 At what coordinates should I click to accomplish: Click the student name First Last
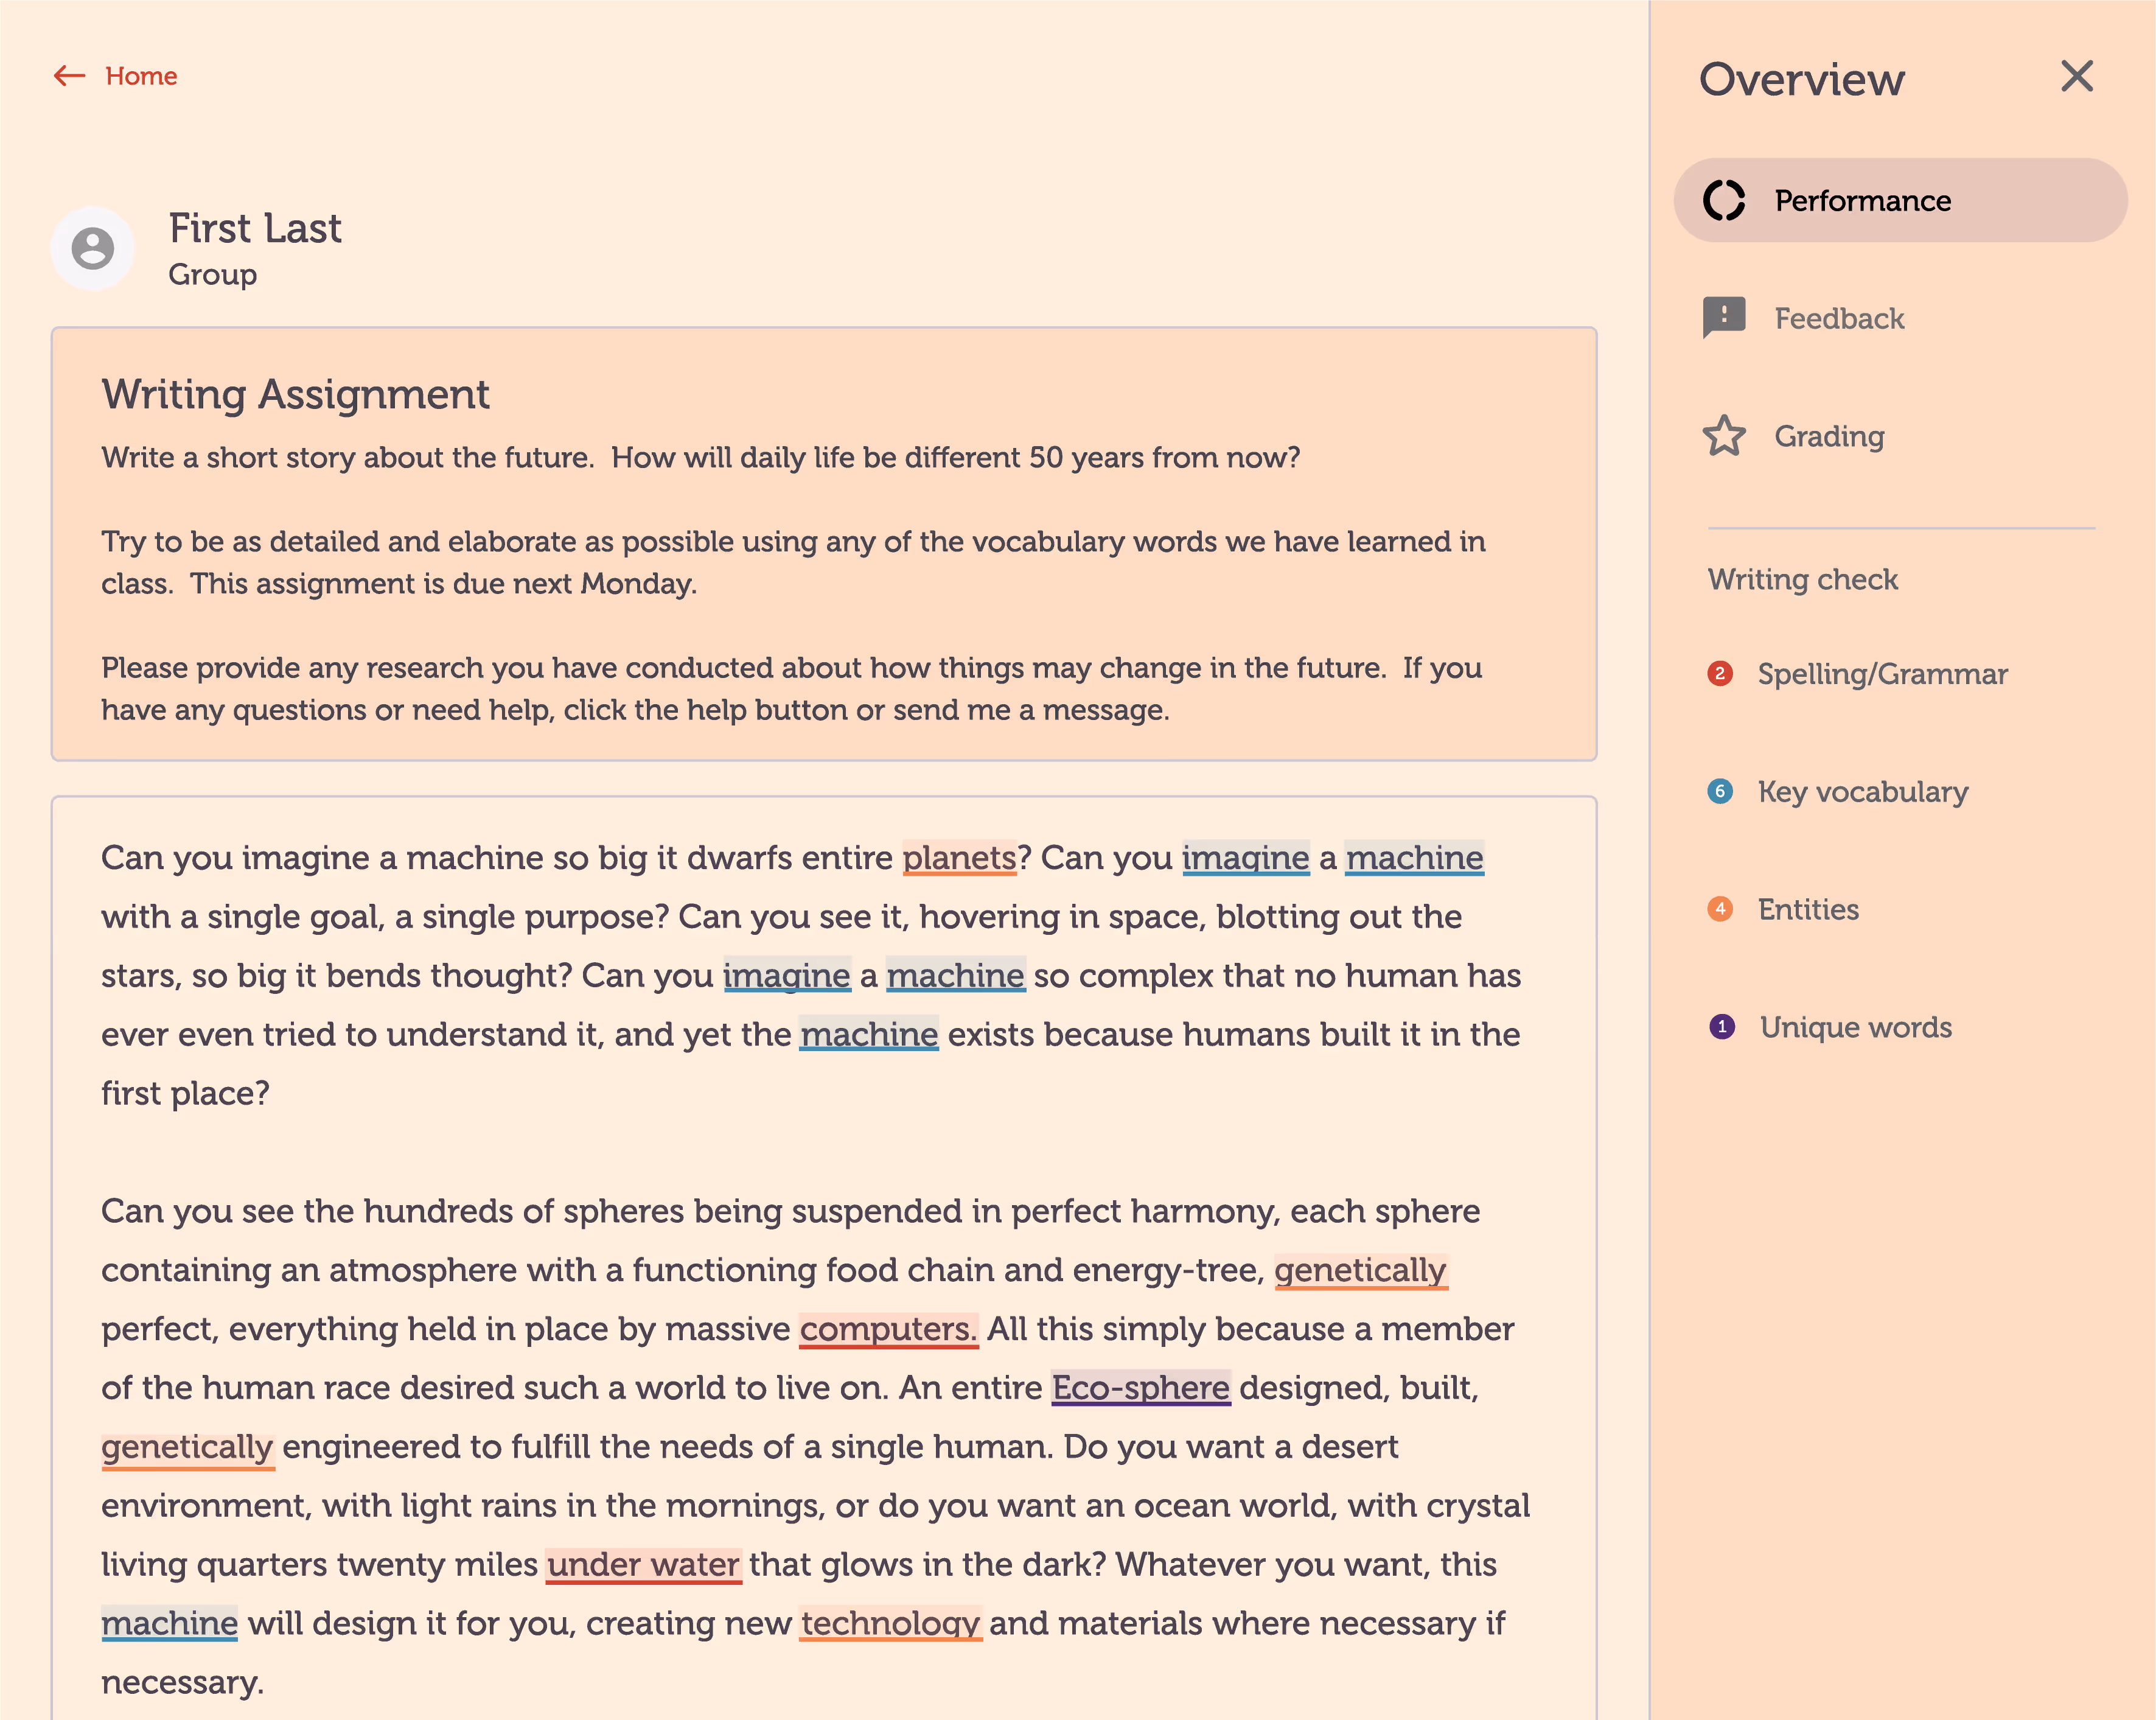click(255, 228)
